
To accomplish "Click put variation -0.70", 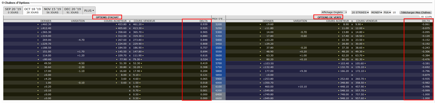I will pos(303,32).
